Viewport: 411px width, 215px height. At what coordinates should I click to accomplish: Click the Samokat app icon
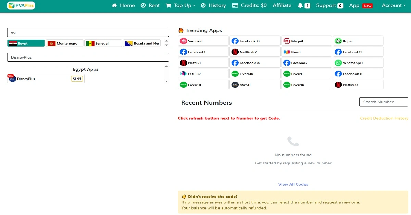pyautogui.click(x=183, y=41)
